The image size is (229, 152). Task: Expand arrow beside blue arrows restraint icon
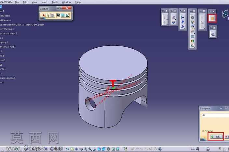[x=185, y=29]
